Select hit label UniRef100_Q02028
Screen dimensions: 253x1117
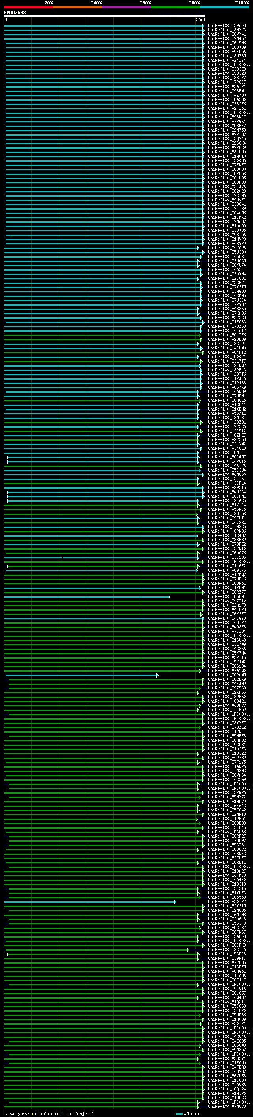click(x=227, y=191)
